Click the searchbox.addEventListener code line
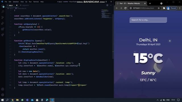The width and height of the screenshot is (182, 102). click(x=40, y=19)
